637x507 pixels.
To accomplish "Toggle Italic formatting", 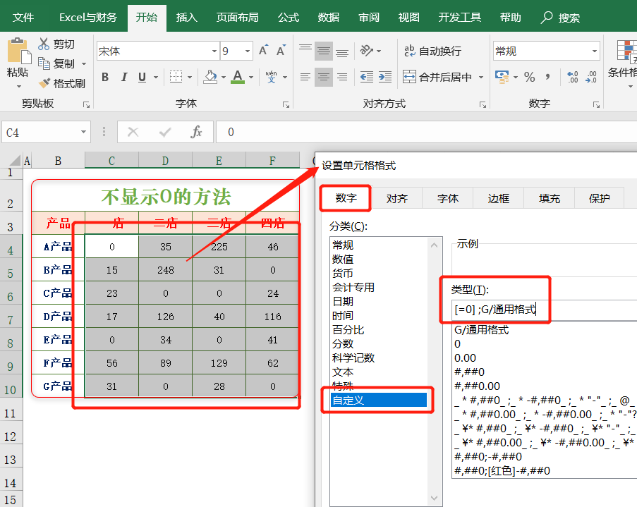I will [x=125, y=77].
